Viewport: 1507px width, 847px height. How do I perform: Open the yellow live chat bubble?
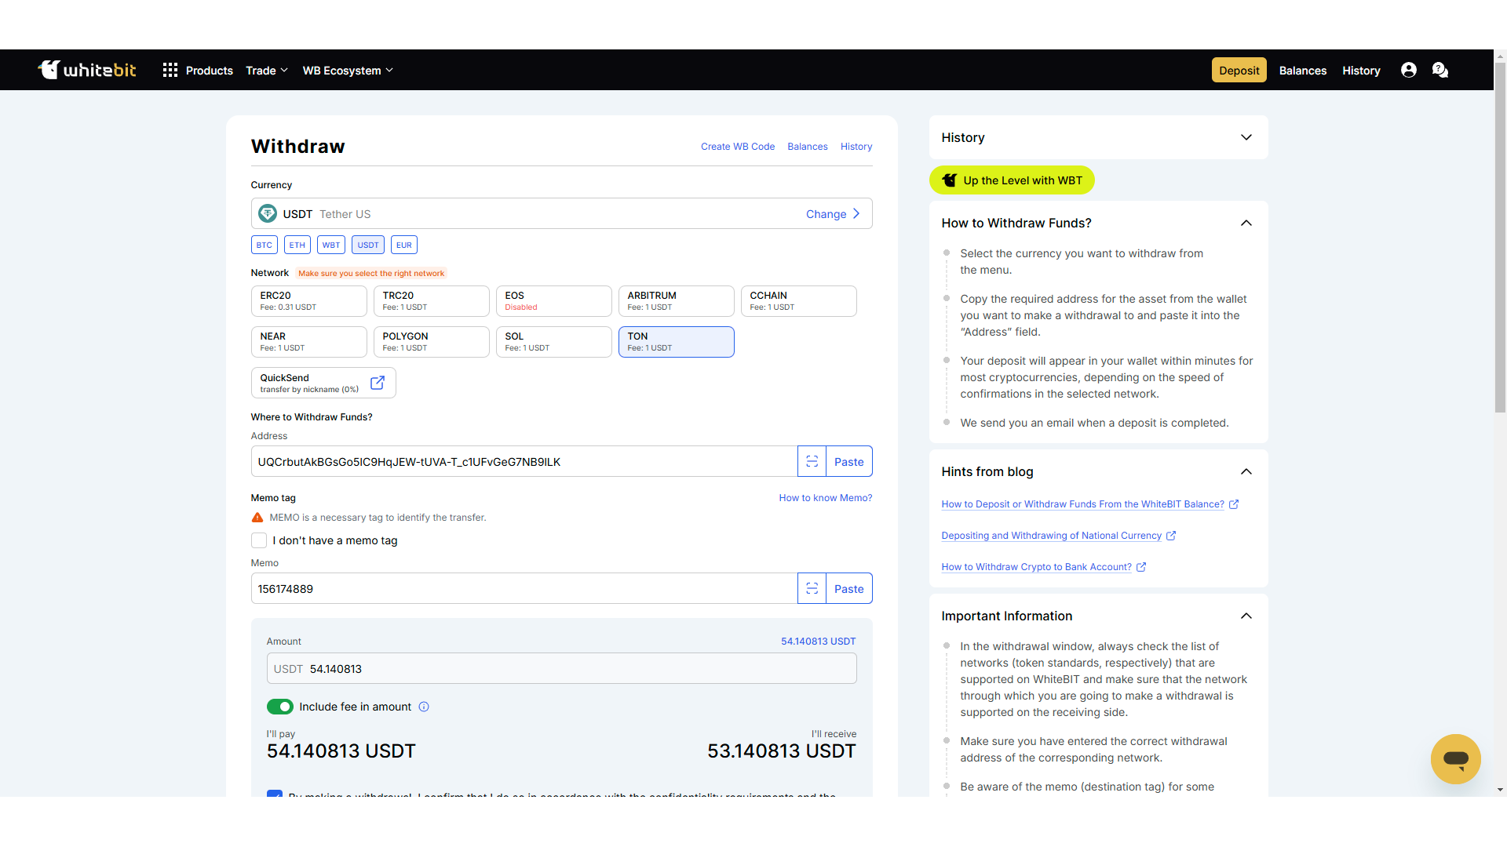tap(1456, 758)
